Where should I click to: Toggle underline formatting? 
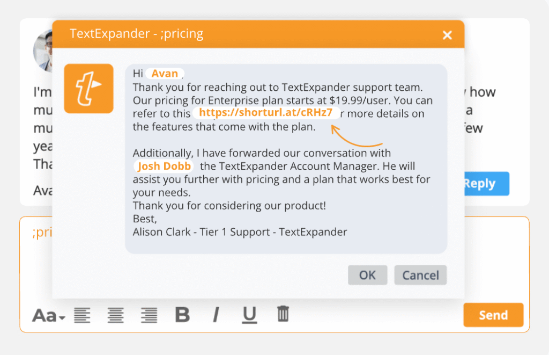tap(249, 315)
